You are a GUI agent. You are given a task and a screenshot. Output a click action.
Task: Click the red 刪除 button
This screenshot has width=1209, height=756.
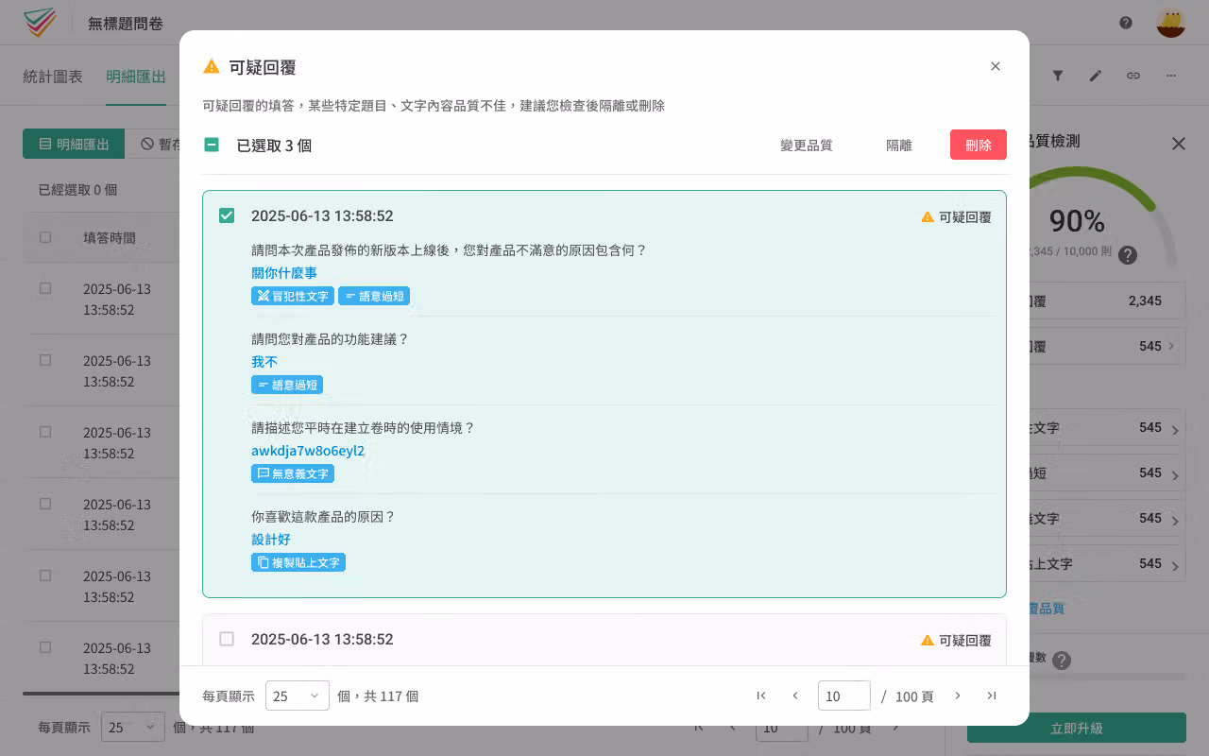pyautogui.click(x=979, y=145)
